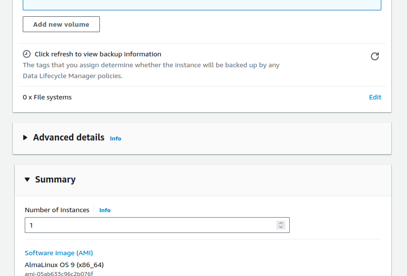This screenshot has width=407, height=276.
Task: Click the clock icon beside backup information
Action: (27, 54)
